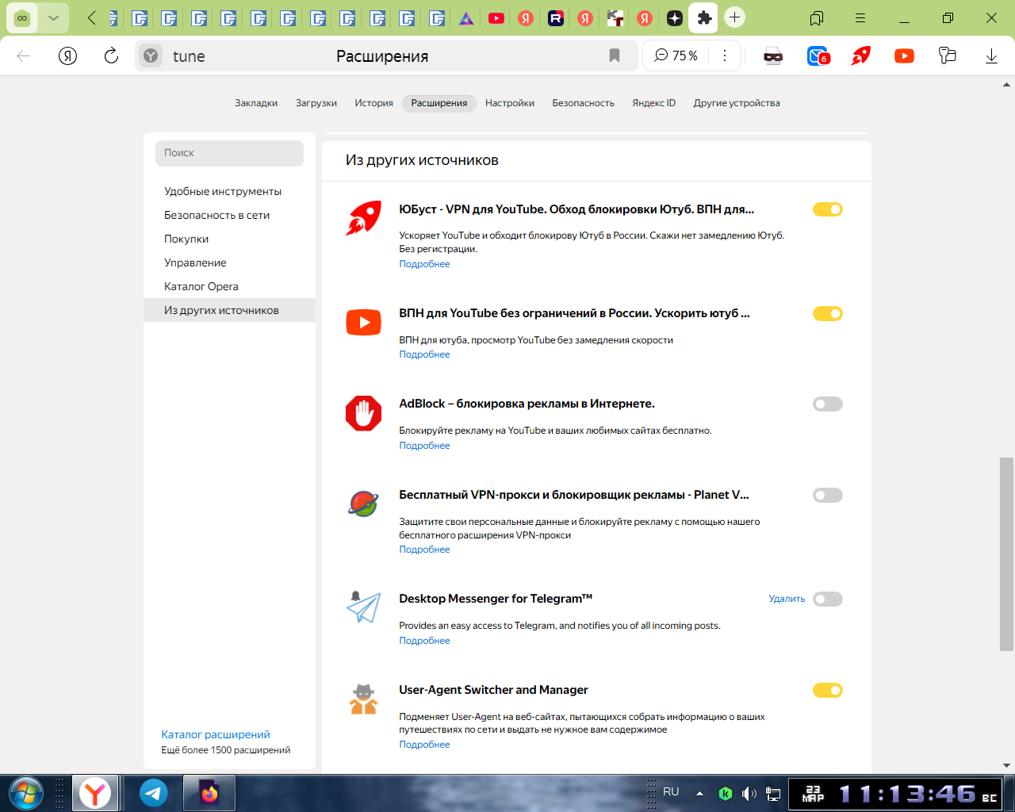The image size is (1015, 812).
Task: Show hidden tray icons arrow
Action: click(699, 792)
